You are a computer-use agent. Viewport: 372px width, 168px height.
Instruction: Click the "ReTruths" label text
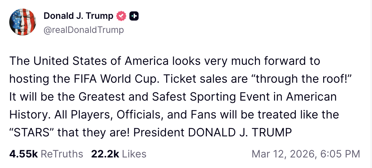[62, 154]
